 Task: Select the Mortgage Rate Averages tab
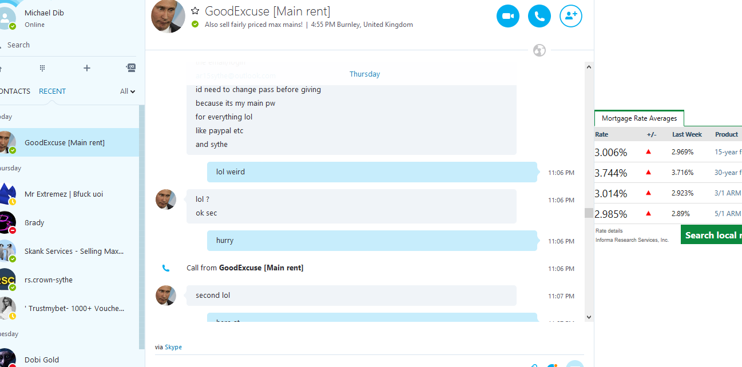639,118
